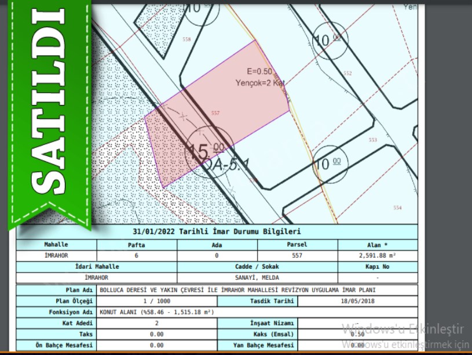Viewport: 472px width, 355px height.
Task: Click the İmar Durumu Bilgileri table title
Action: (216, 231)
